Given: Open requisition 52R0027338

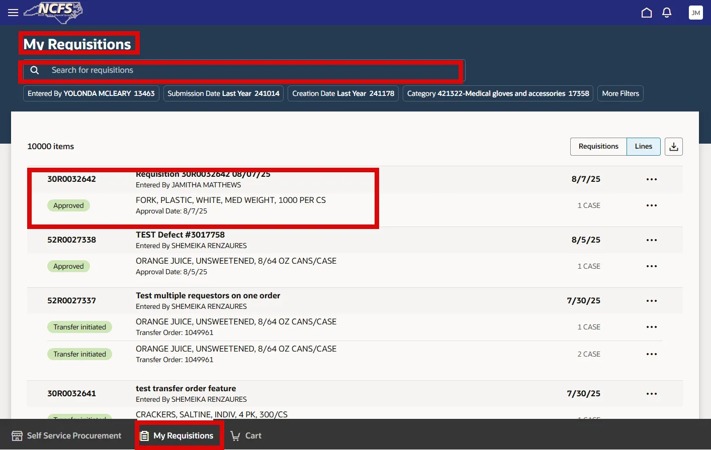Looking at the screenshot, I should (71, 240).
